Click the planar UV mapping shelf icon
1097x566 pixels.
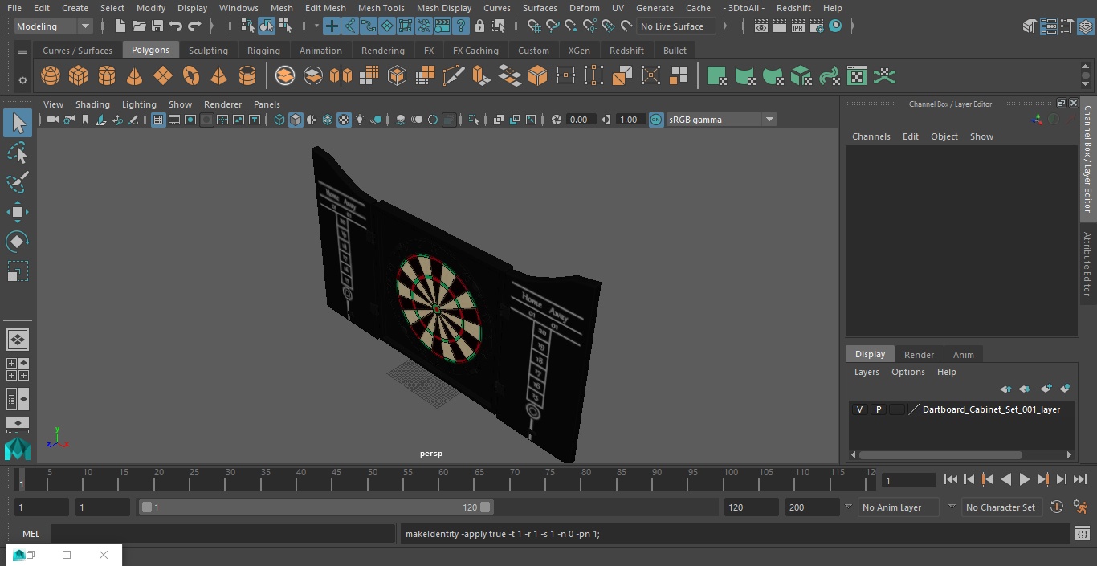coord(716,76)
